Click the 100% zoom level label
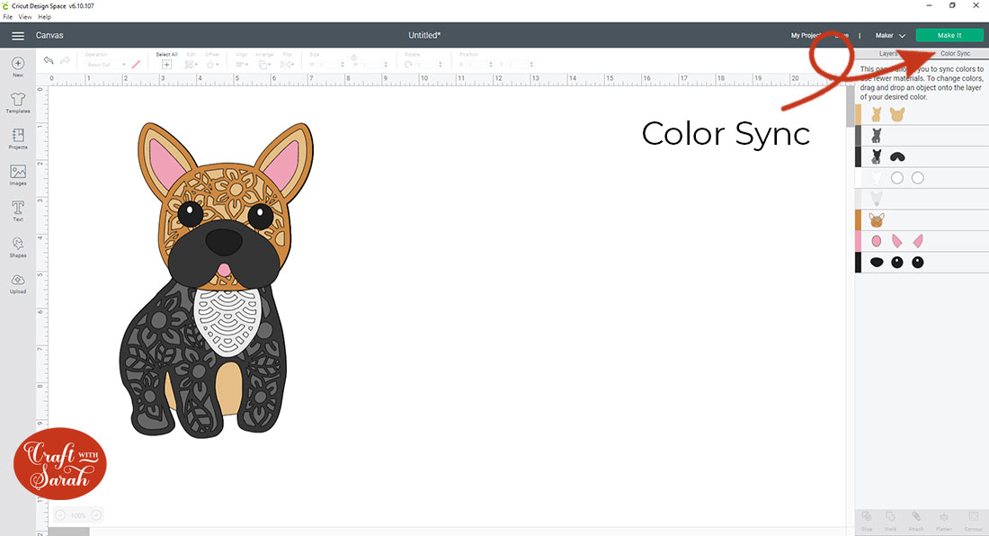989x536 pixels. coord(78,516)
